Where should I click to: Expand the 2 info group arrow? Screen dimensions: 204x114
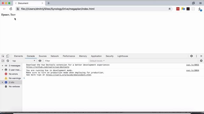2,82
